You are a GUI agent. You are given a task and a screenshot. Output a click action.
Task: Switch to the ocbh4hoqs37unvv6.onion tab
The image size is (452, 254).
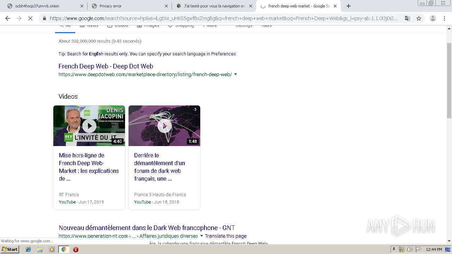pos(45,6)
